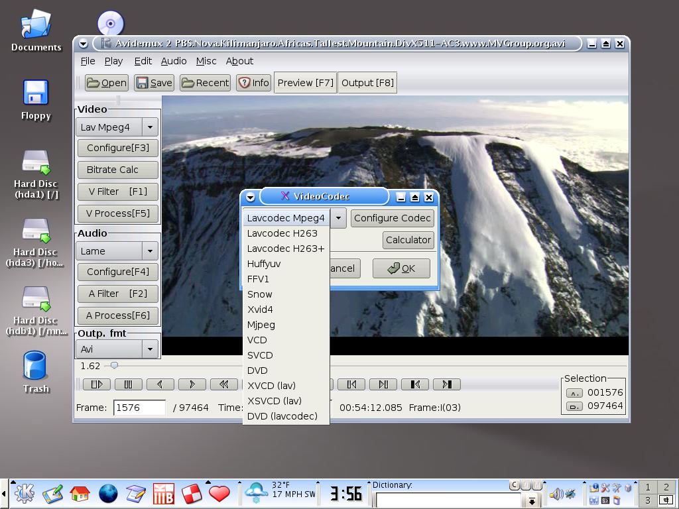Click the Save floppy toolbar button
Image resolution: width=679 pixels, height=509 pixels.
coord(154,83)
